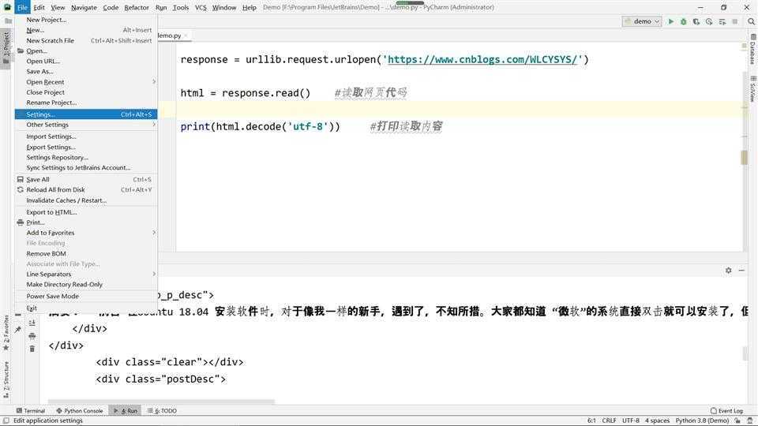Run the demo configuration
The image size is (758, 426).
tap(670, 21)
